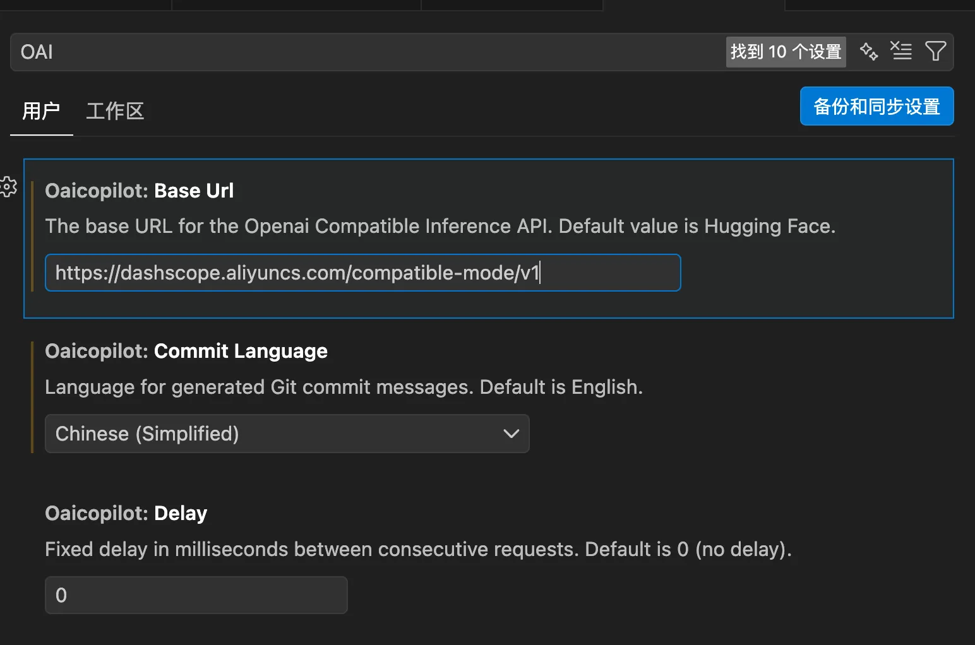Image resolution: width=975 pixels, height=645 pixels.
Task: Select the Oaicopilot: Base Url setting title
Action: click(x=140, y=191)
